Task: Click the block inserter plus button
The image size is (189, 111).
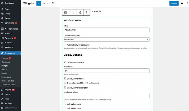Action: tap(39, 3)
